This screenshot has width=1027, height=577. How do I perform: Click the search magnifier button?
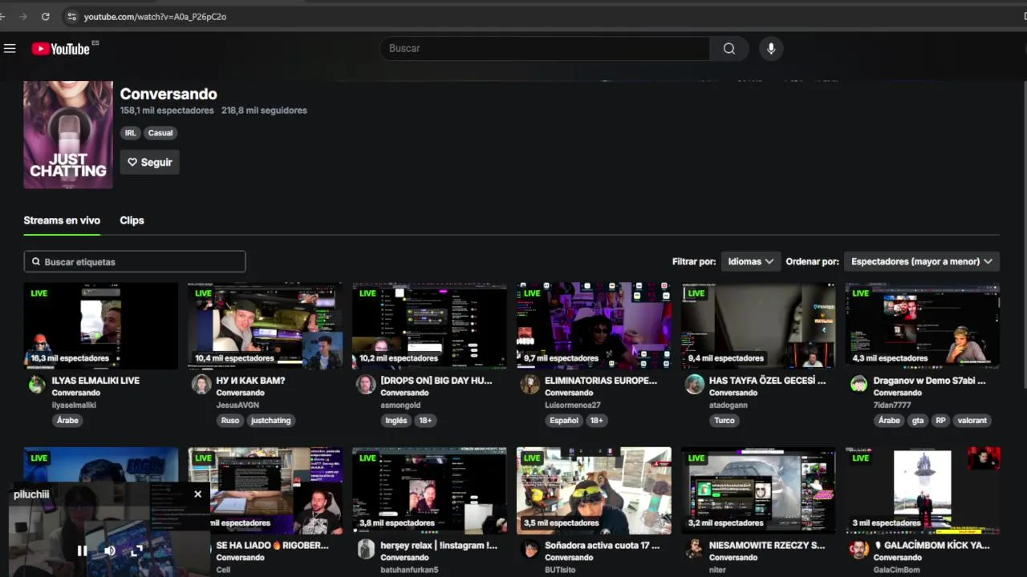729,49
